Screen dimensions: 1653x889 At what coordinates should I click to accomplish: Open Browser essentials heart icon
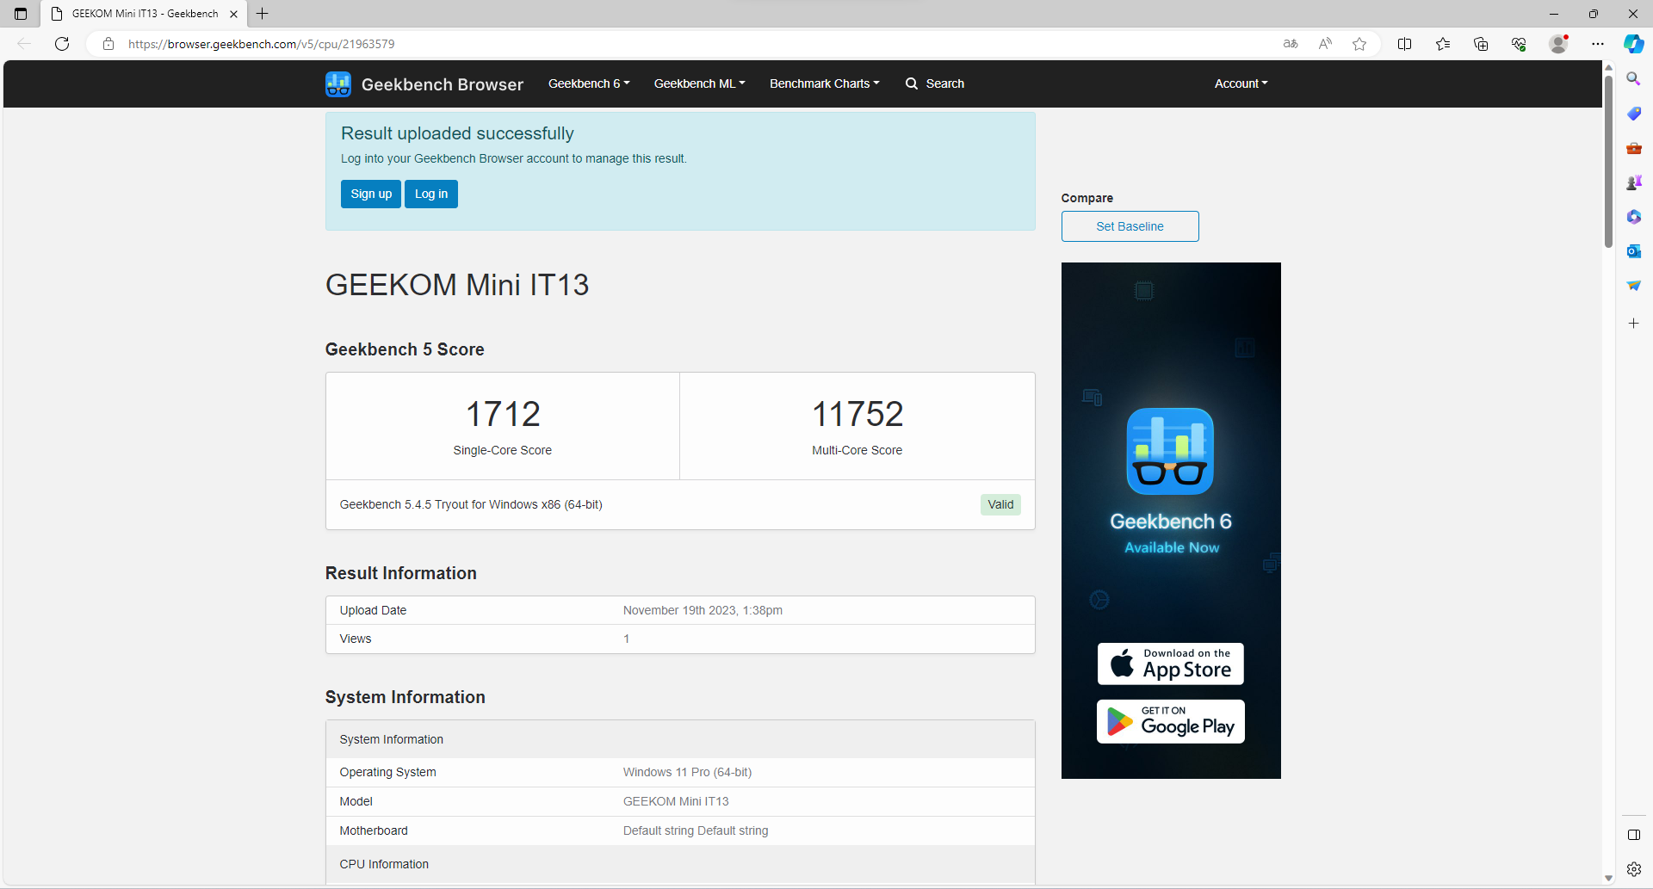pyautogui.click(x=1519, y=44)
